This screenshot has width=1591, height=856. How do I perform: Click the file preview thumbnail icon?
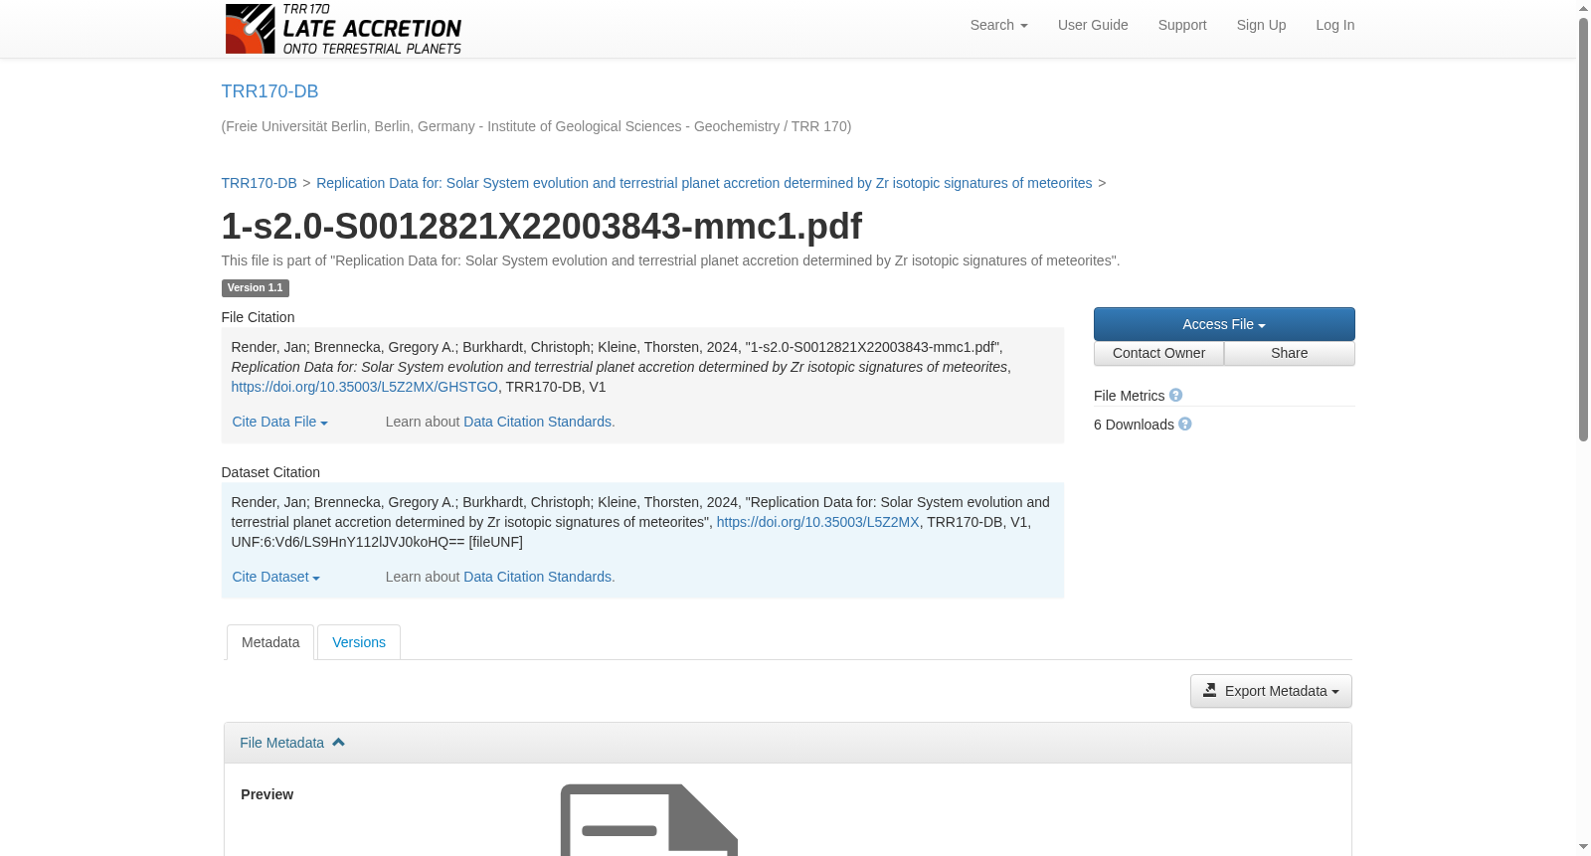(x=649, y=819)
